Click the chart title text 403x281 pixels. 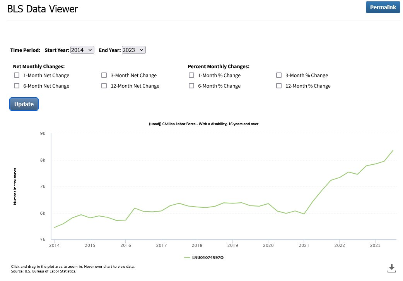(203, 124)
